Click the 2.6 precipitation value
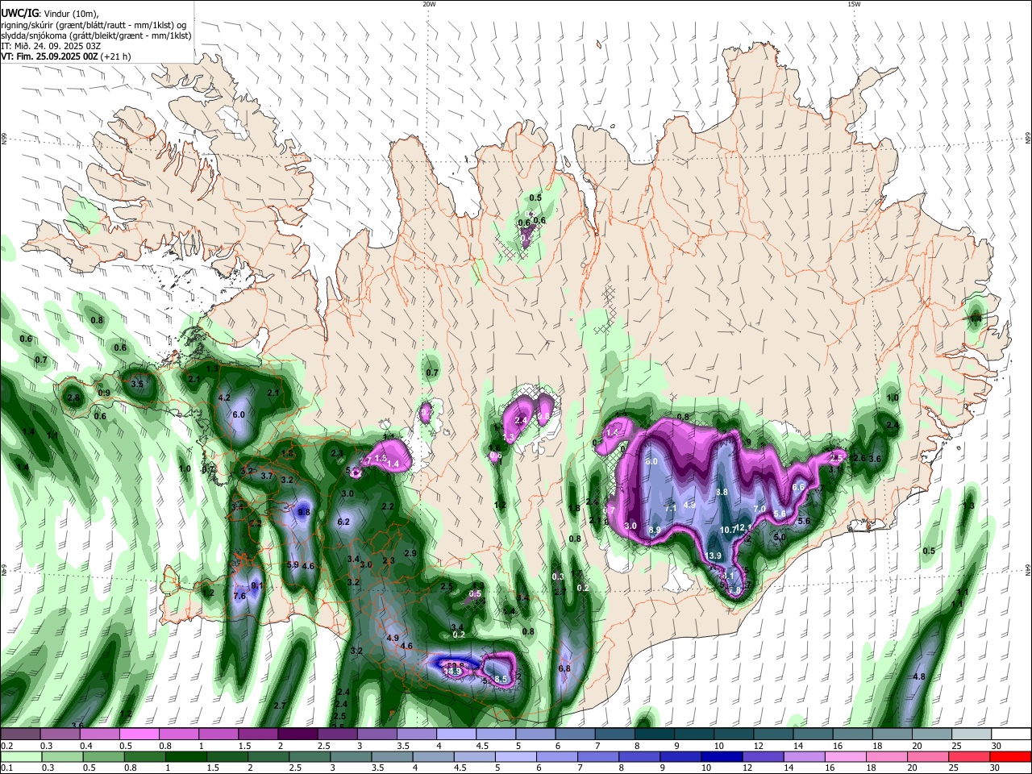Screen dimensions: 1032x774 (859, 458)
